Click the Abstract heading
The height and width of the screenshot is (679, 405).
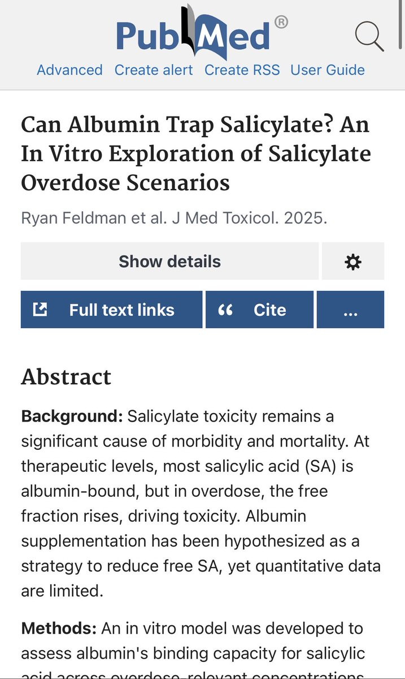tap(66, 377)
